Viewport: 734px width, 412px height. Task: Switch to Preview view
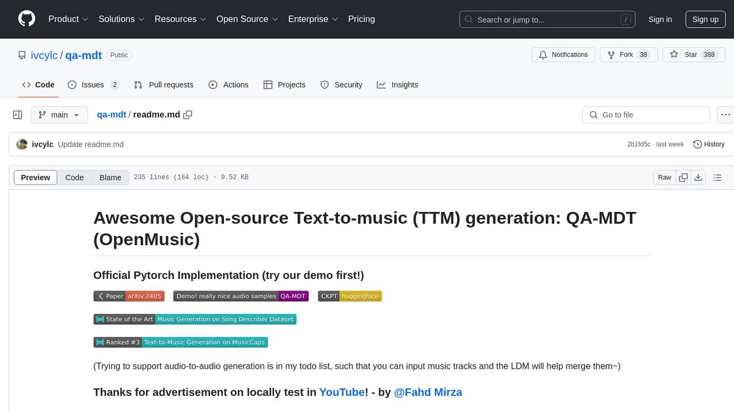[36, 177]
